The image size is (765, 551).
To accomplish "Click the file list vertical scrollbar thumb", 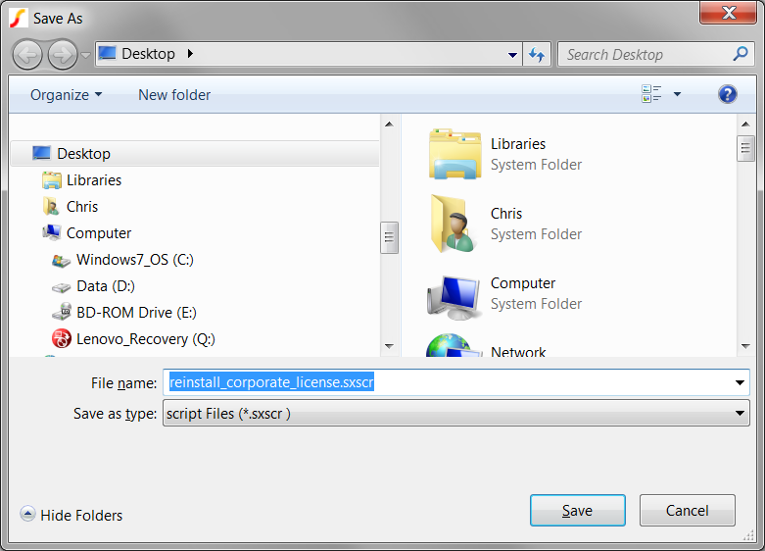I will 746,149.
